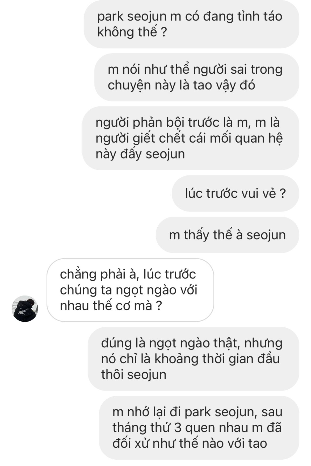Tap the message "m nhớ lại đi park seojun"
Screen dimensions: 311x466
[199, 428]
